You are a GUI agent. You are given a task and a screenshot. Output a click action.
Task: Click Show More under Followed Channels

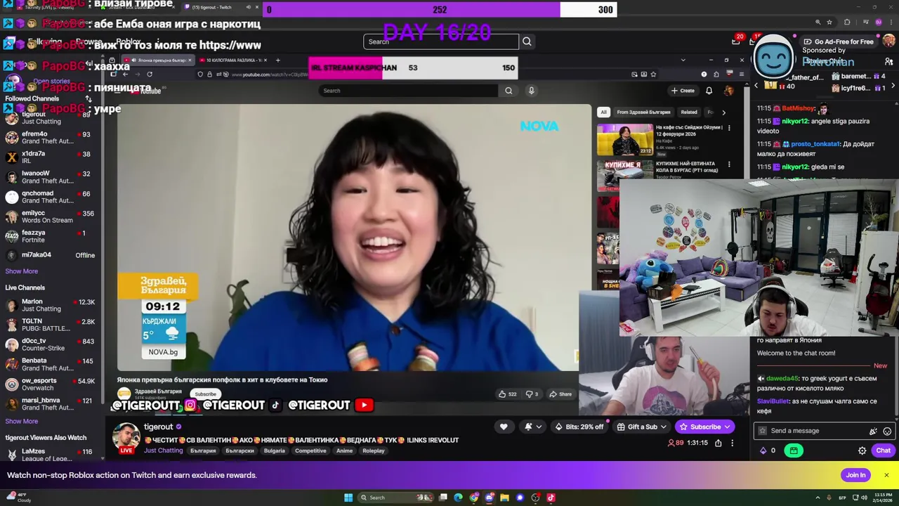(x=22, y=271)
